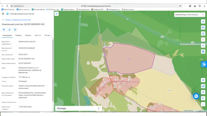The width and height of the screenshot is (207, 116).
Task: Click the address Рязанская область text
Action: click(30, 70)
